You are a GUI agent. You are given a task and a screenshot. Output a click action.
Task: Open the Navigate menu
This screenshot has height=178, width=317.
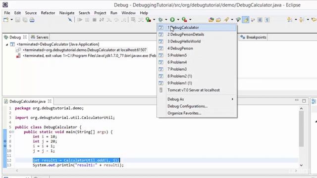click(67, 13)
